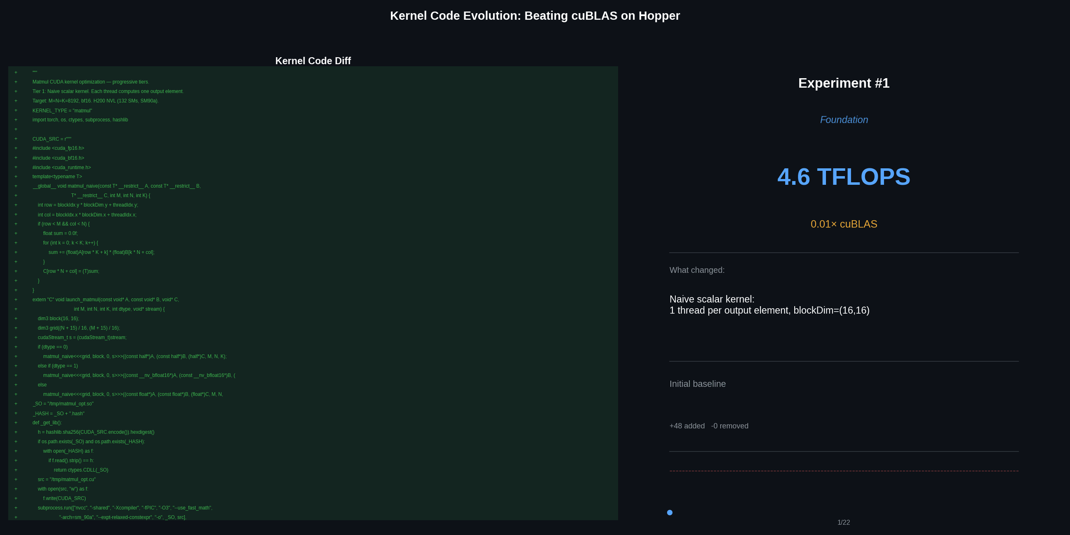The height and width of the screenshot is (535, 1070).
Task: Click the 'for (int k = 0; k < K; k++)' line
Action: [x=71, y=243]
